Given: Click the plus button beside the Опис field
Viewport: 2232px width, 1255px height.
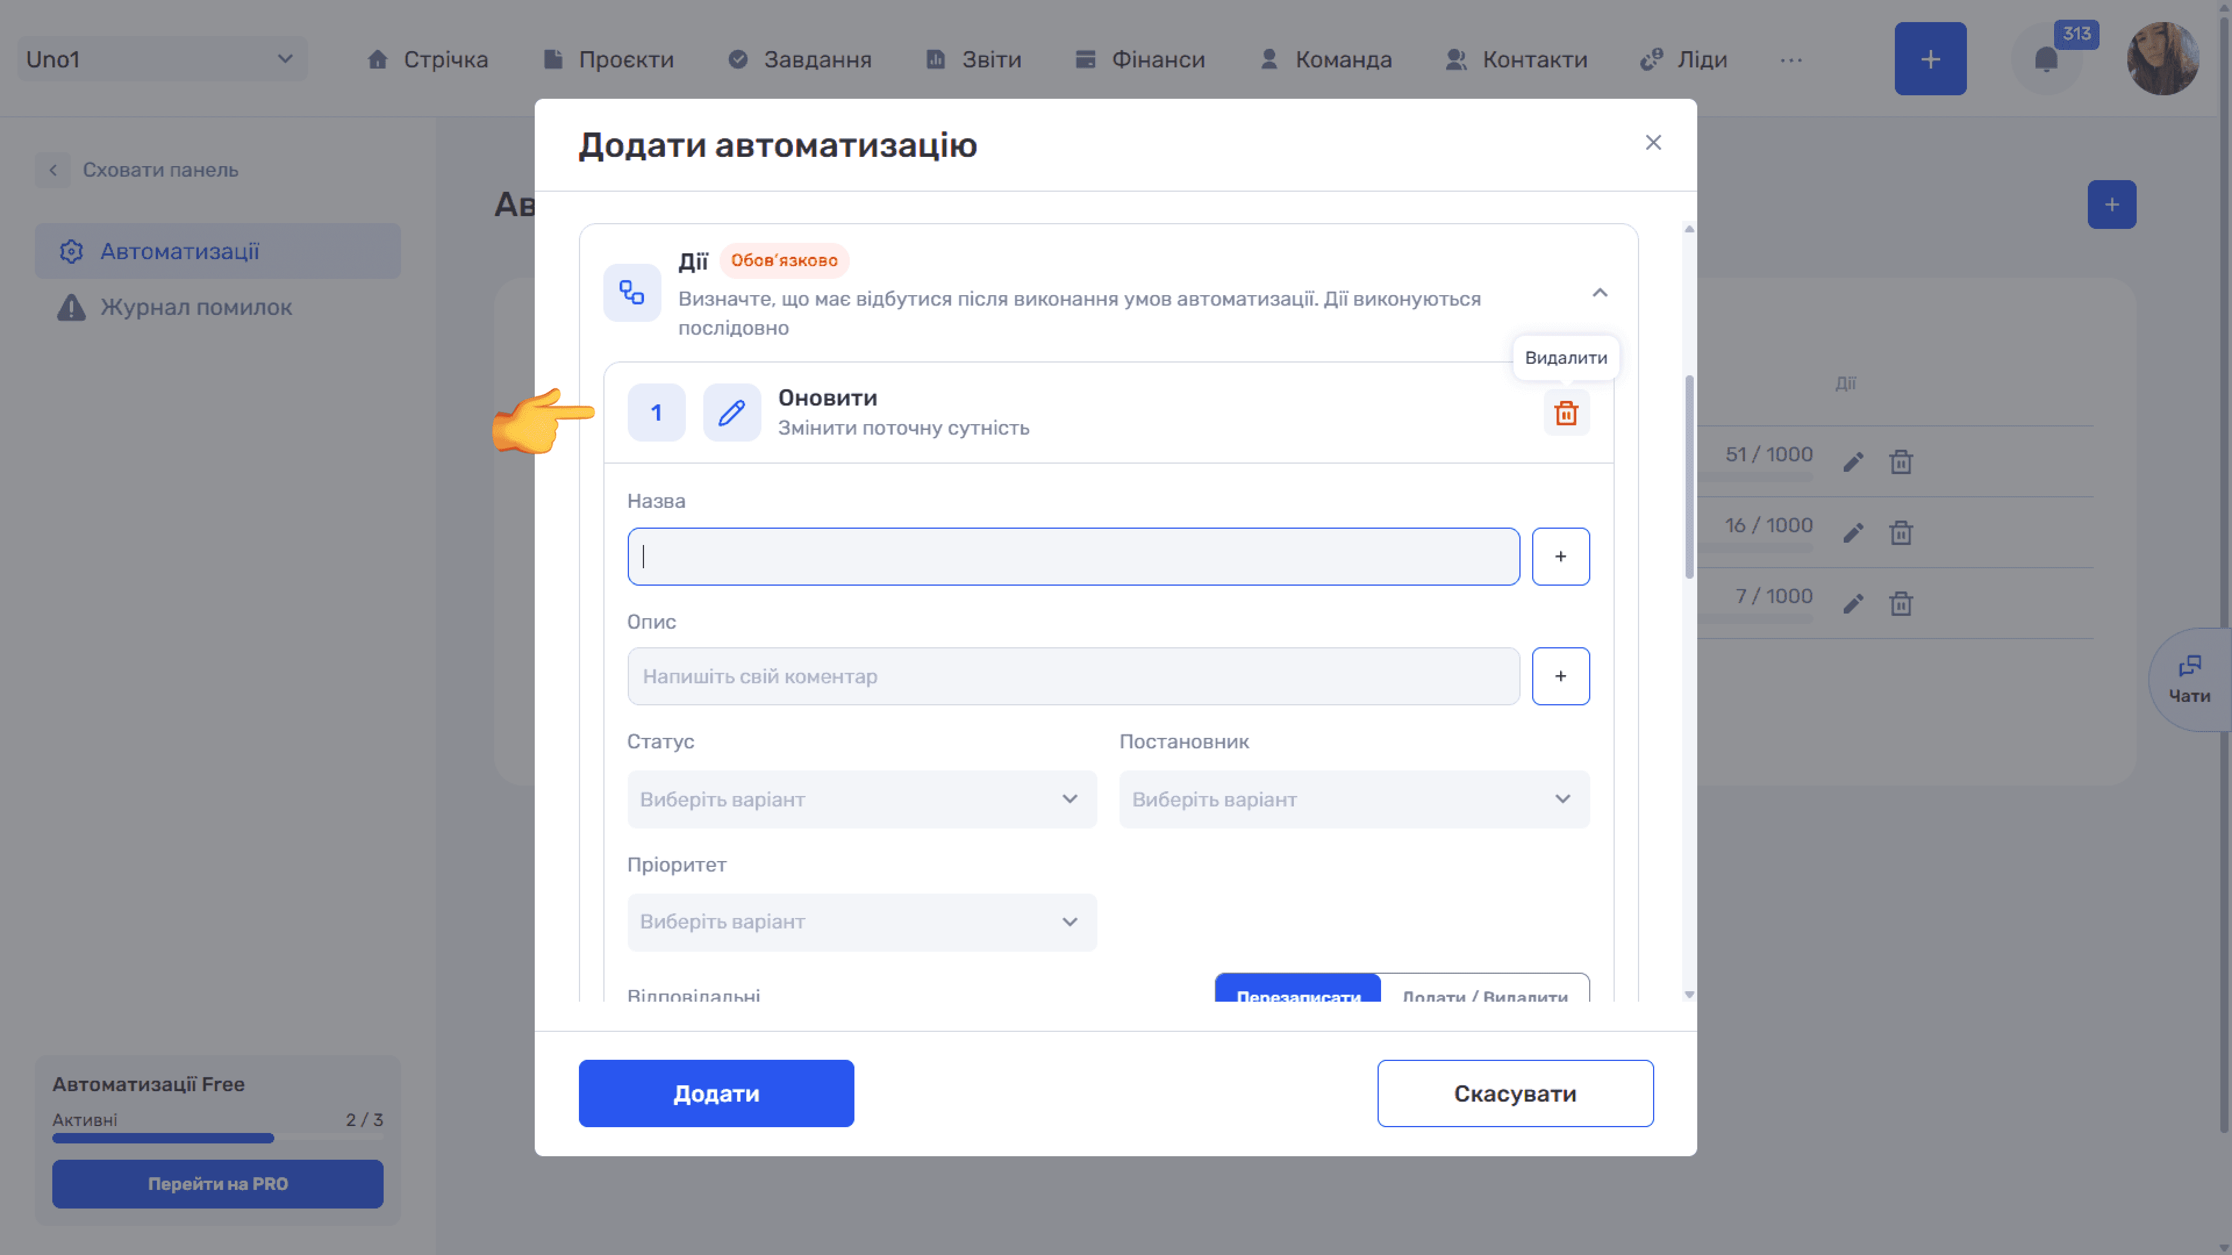Looking at the screenshot, I should pyautogui.click(x=1561, y=676).
